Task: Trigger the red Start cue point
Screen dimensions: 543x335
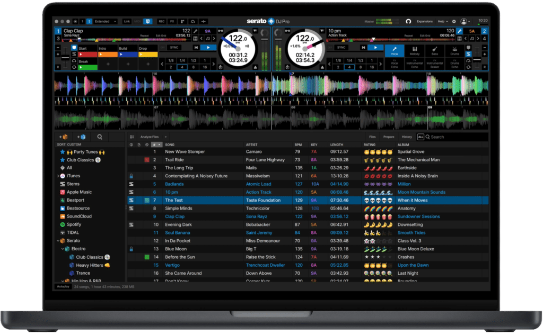Action: pyautogui.click(x=87, y=55)
